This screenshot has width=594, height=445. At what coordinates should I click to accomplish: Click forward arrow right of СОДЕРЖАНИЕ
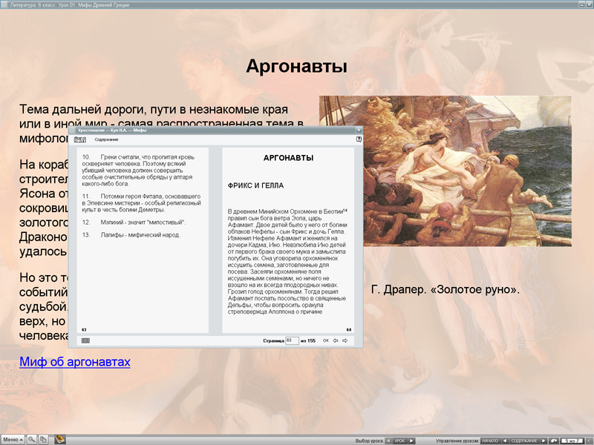544,441
